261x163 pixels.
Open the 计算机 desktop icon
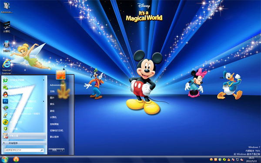coord(7,27)
